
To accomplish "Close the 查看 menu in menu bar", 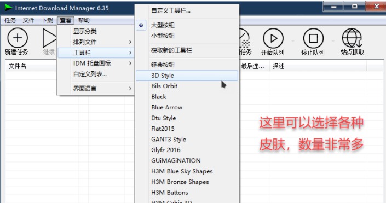I will coord(66,20).
